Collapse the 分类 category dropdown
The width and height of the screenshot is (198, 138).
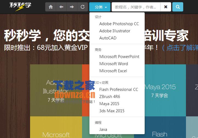[100, 7]
